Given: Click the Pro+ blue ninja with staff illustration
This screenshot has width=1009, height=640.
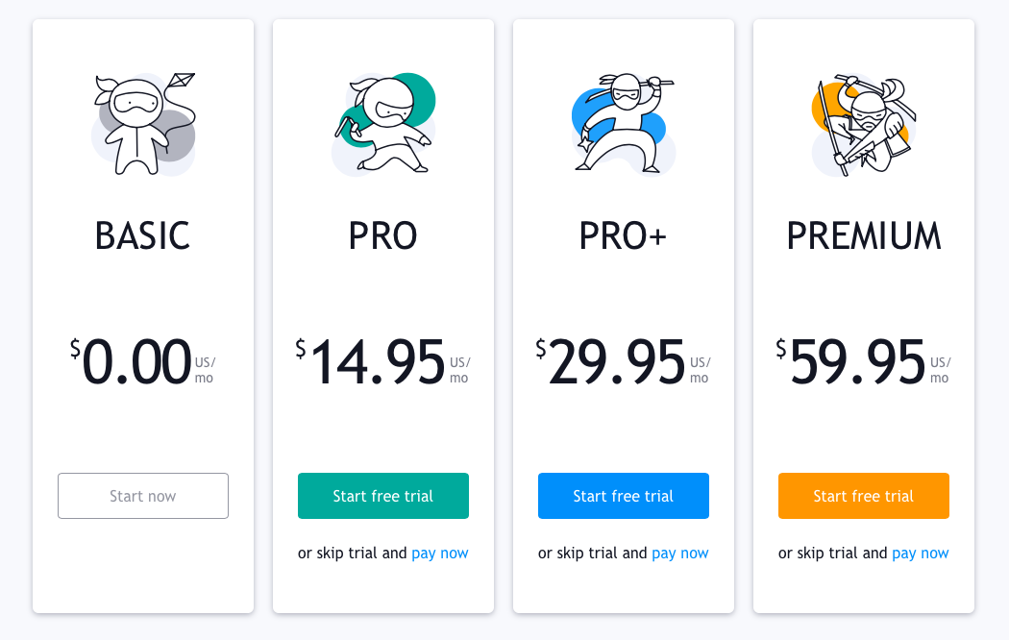Looking at the screenshot, I should tap(624, 124).
